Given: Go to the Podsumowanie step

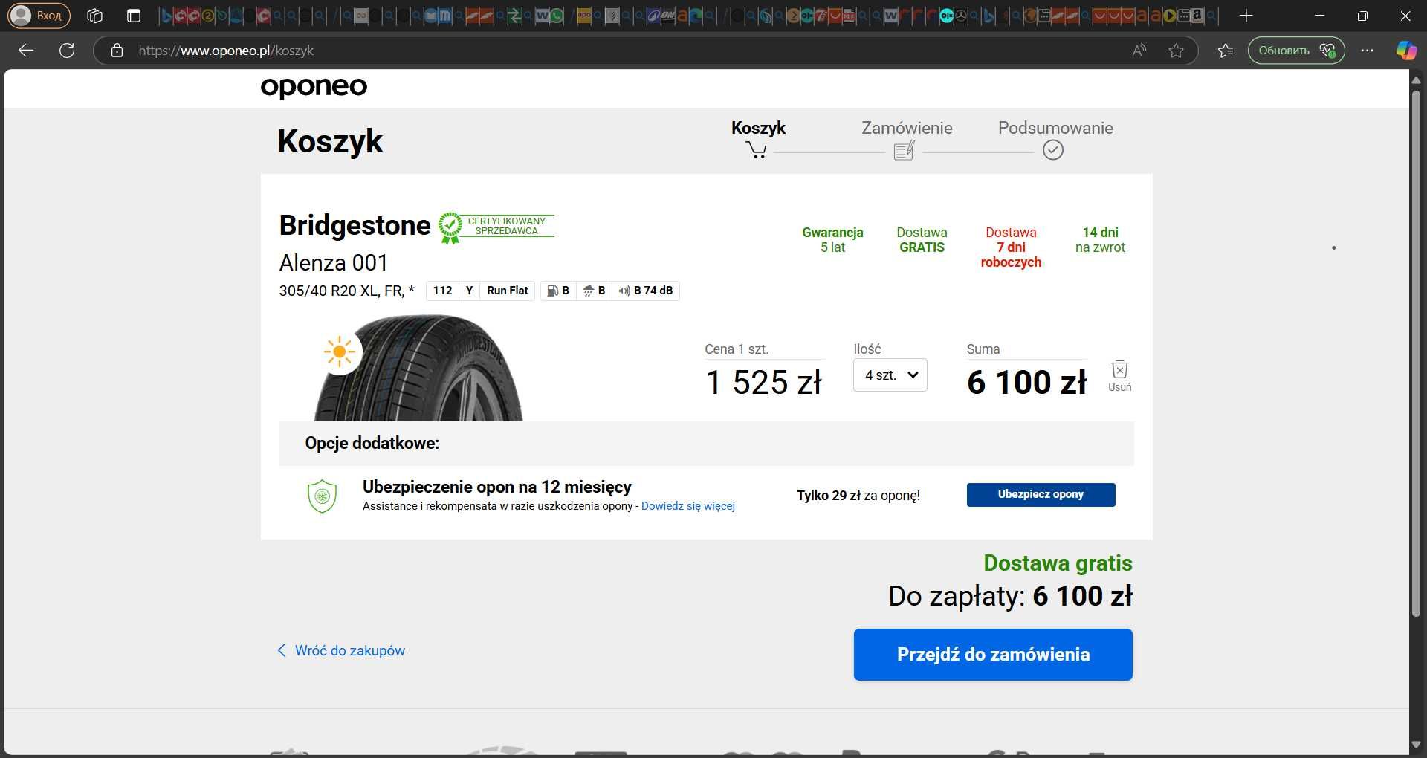Looking at the screenshot, I should click(x=1055, y=128).
